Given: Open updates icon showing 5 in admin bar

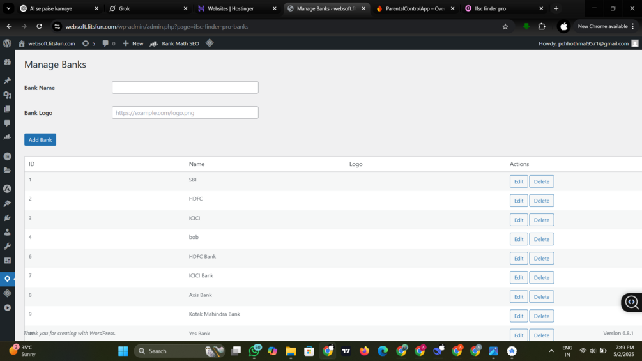Looking at the screenshot, I should pos(88,43).
